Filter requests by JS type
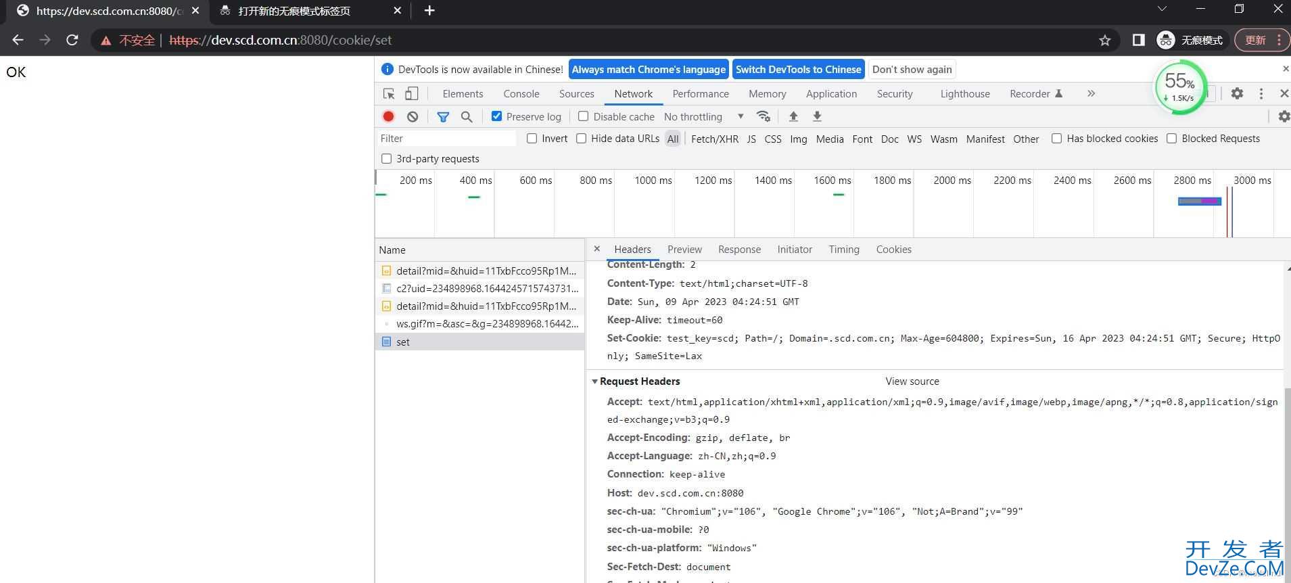Image resolution: width=1291 pixels, height=583 pixels. (x=751, y=139)
